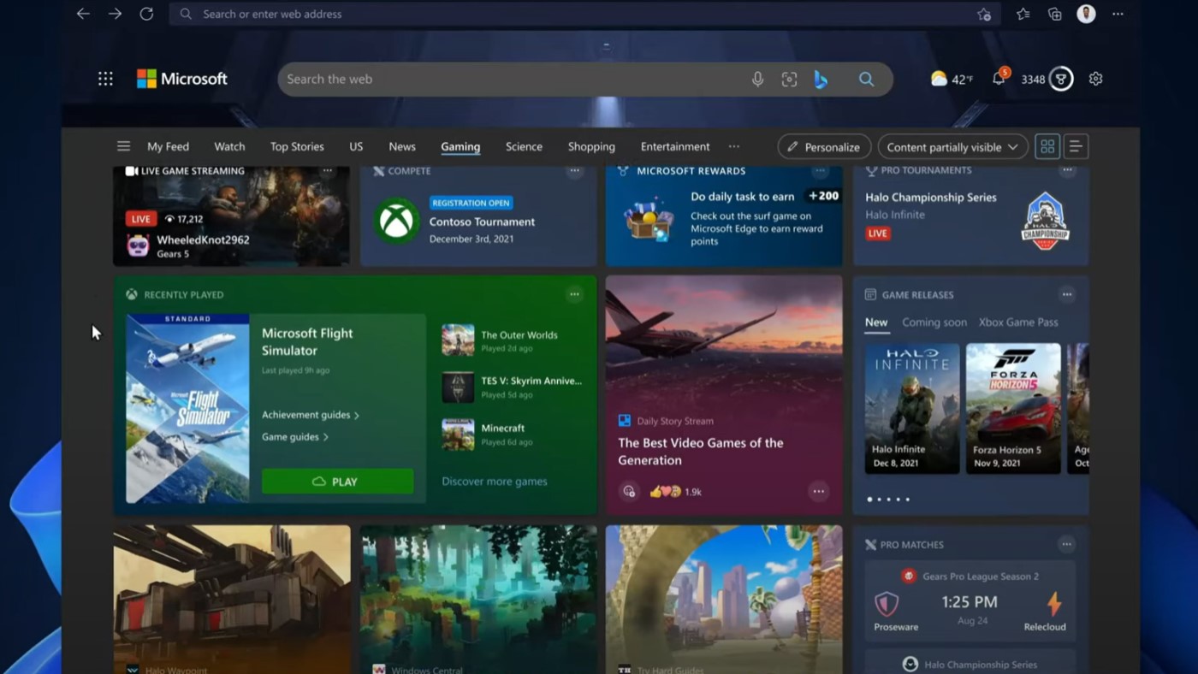Click the story reaction add icon
Screen dimensions: 1198x674
point(629,492)
